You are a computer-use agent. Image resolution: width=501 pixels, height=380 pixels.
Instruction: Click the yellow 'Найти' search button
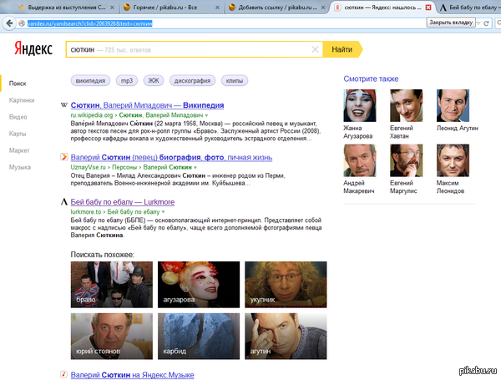pos(342,49)
